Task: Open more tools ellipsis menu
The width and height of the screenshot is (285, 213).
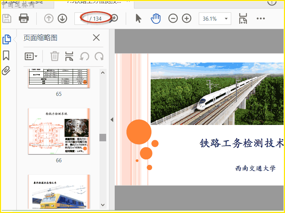Action: coord(261,18)
